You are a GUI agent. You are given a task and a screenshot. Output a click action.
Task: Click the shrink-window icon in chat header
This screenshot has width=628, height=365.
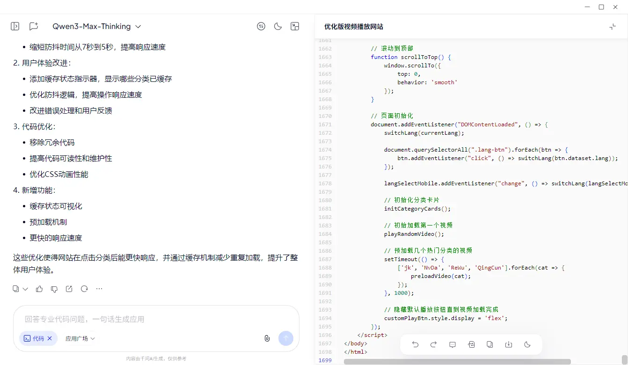[295, 26]
